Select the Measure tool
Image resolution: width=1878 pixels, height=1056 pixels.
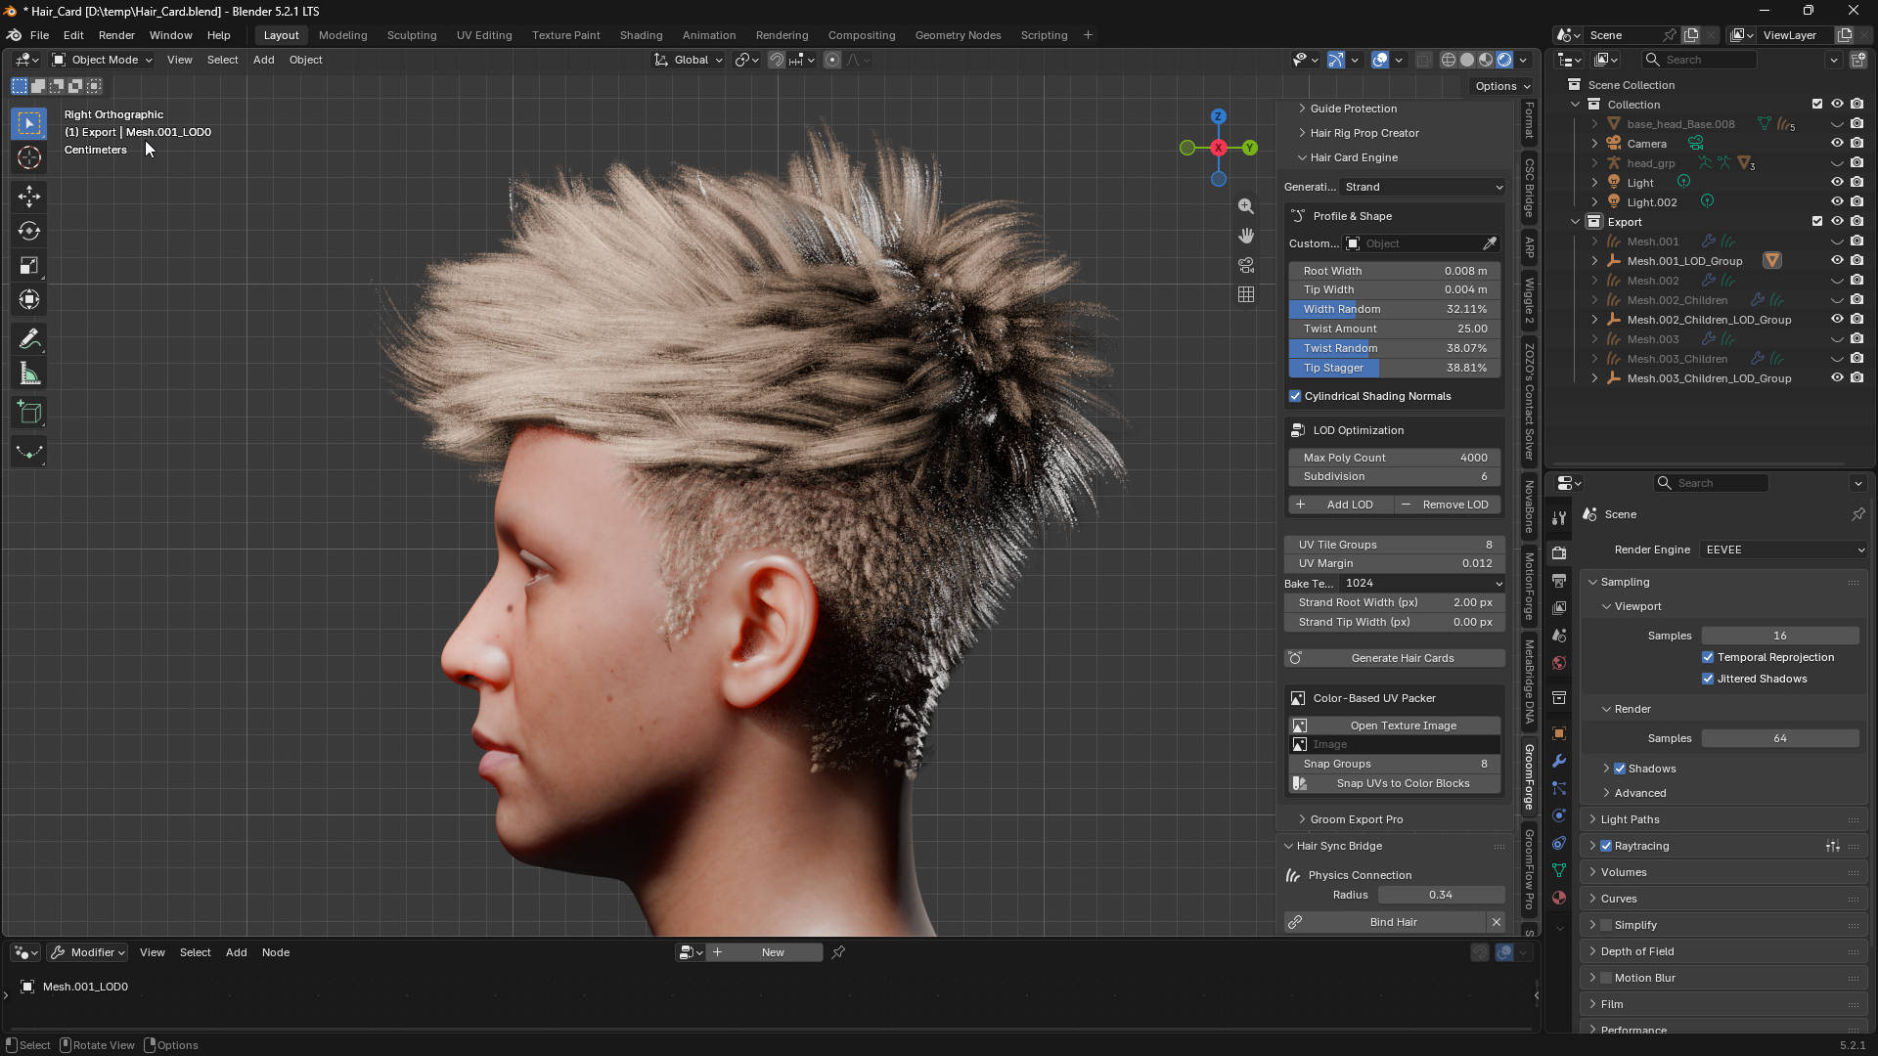click(29, 374)
